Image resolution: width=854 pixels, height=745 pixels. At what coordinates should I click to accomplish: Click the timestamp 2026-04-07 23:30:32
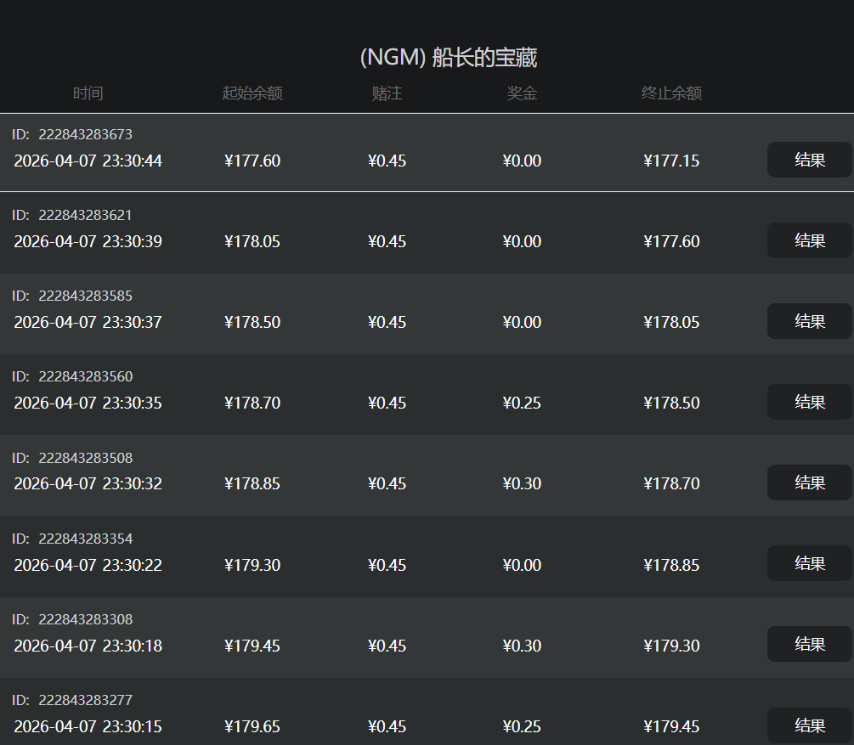[88, 483]
